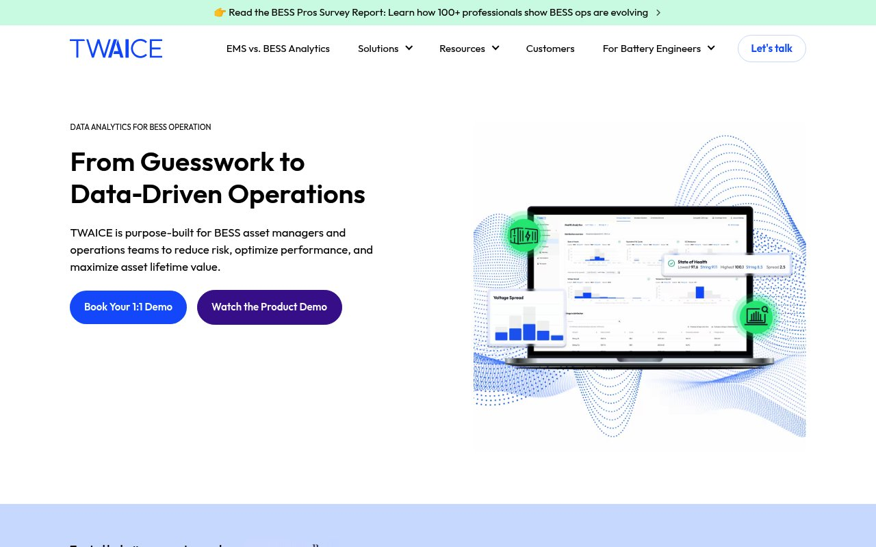The width and height of the screenshot is (876, 547).
Task: Open the BESS Pros Survey Report banner
Action: point(438,12)
